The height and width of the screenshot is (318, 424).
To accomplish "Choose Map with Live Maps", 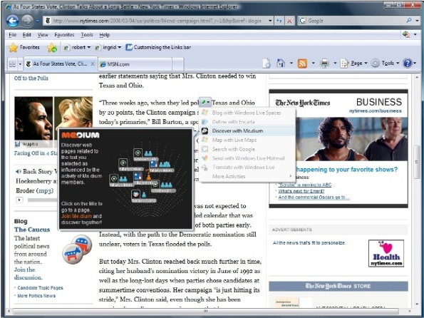I will point(247,140).
